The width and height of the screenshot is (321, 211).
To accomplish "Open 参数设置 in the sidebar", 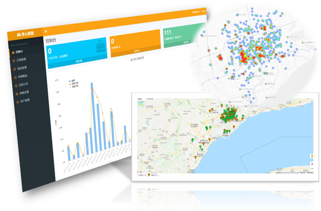I will (24, 93).
